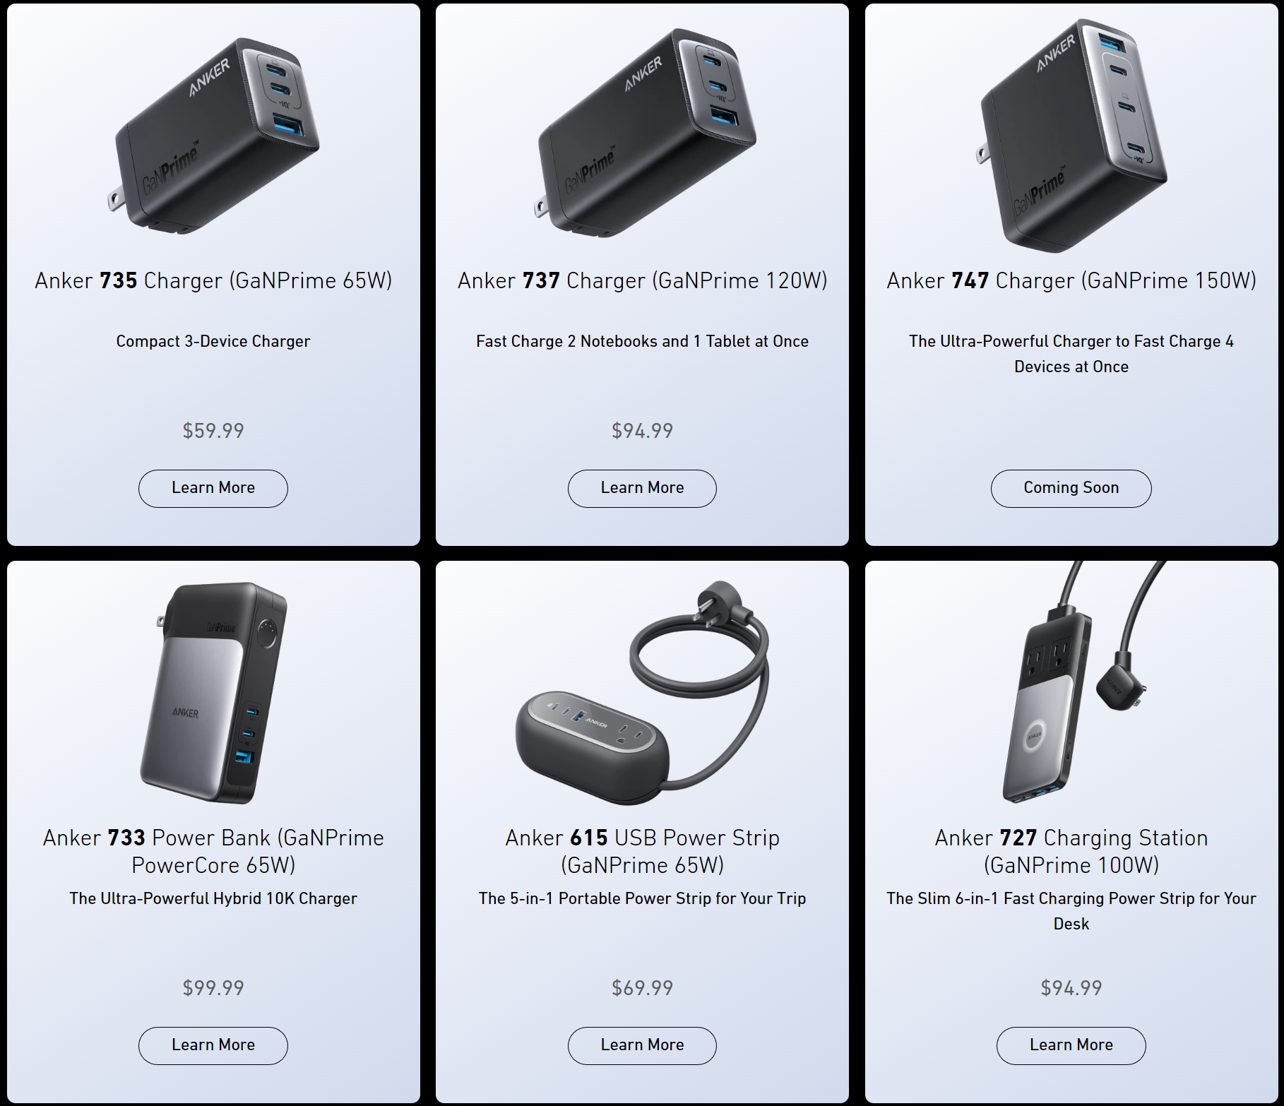Screen dimensions: 1284x1106
Task: Open the Anker 733 Power Bank title link
Action: point(213,851)
